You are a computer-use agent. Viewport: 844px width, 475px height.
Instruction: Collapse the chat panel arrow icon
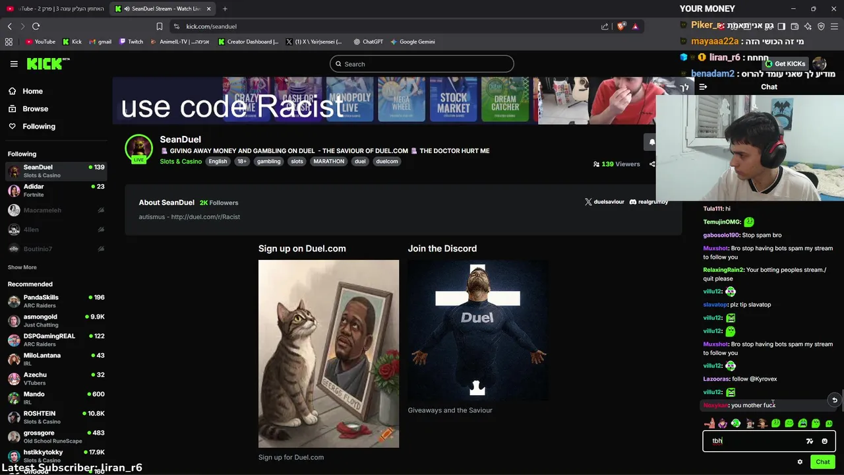[703, 87]
